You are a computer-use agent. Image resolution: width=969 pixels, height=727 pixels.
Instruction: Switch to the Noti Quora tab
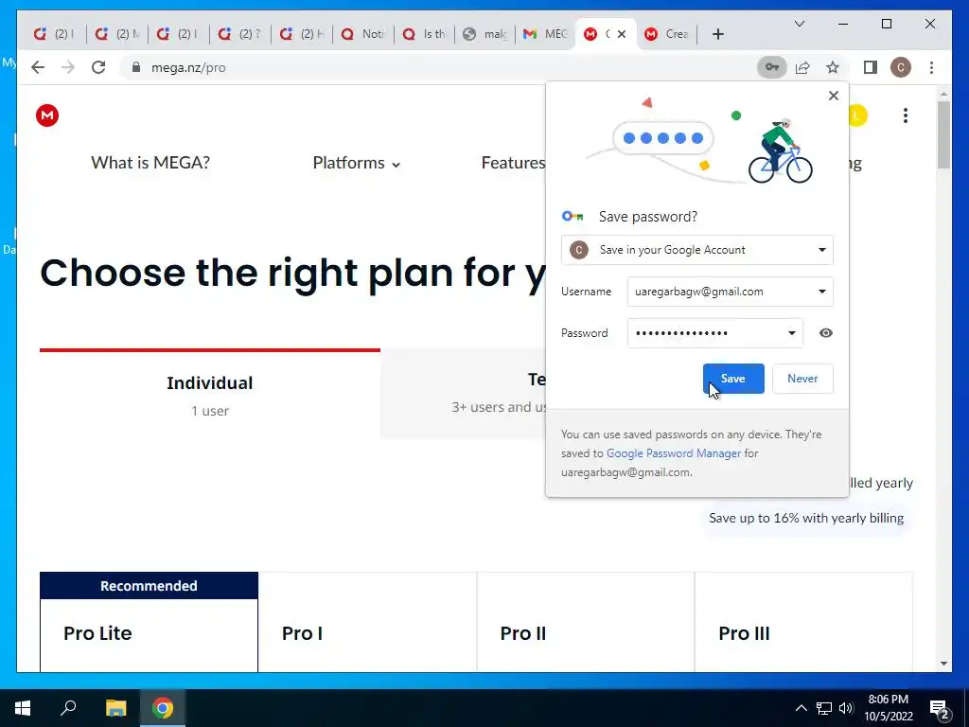(363, 34)
